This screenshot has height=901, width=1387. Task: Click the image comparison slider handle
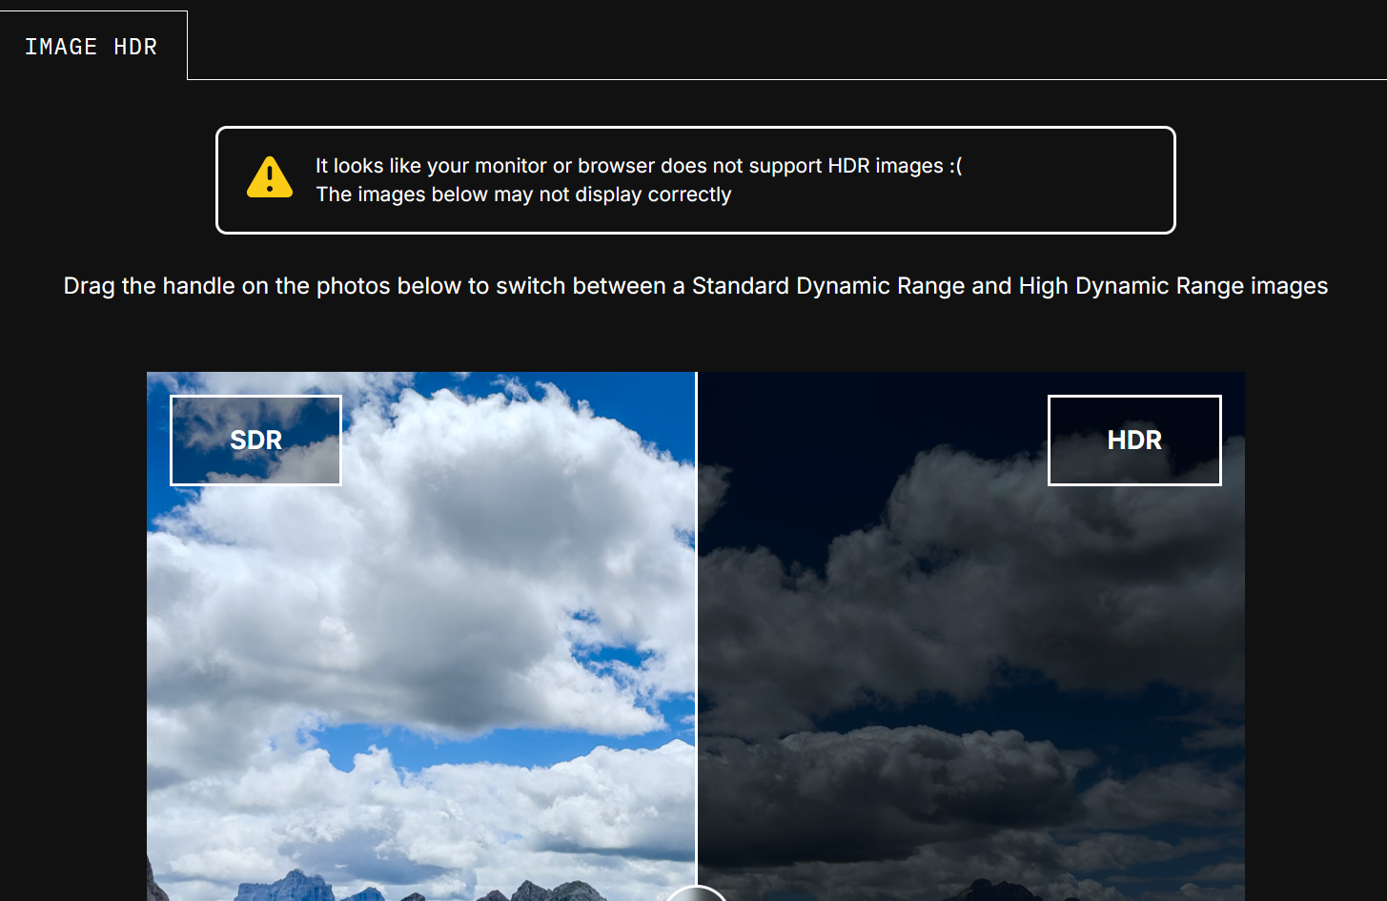pyautogui.click(x=696, y=893)
